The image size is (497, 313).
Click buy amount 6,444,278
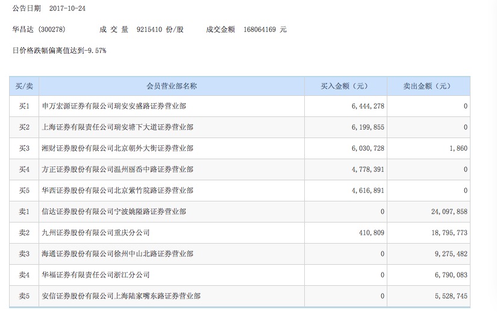367,106
